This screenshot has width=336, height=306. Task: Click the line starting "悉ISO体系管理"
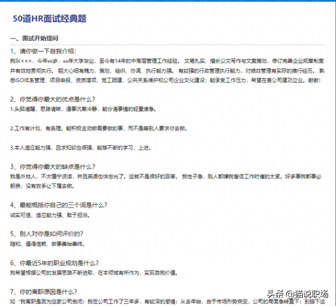(165, 80)
